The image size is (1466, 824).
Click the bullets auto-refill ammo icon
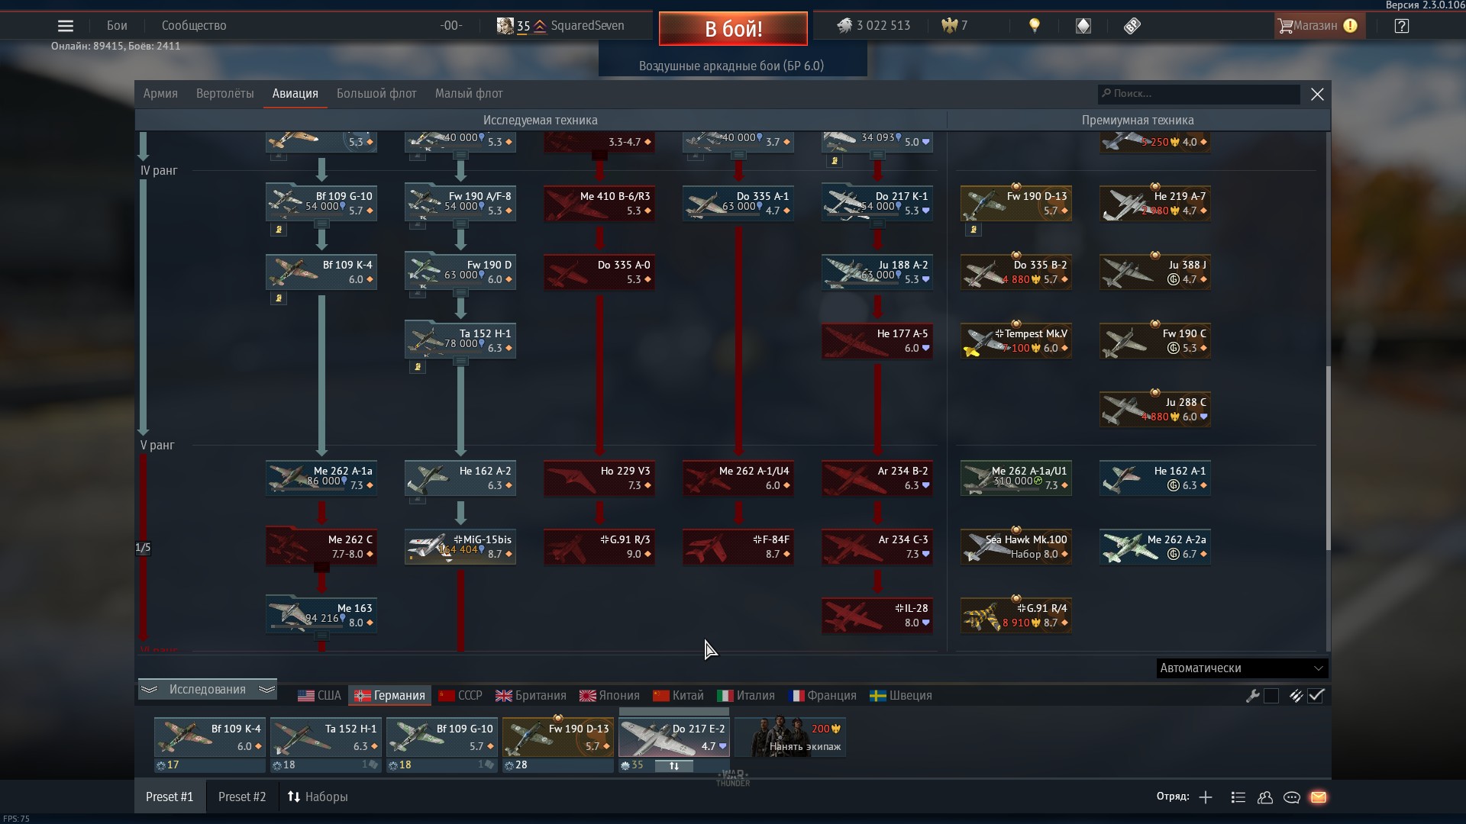[1296, 696]
